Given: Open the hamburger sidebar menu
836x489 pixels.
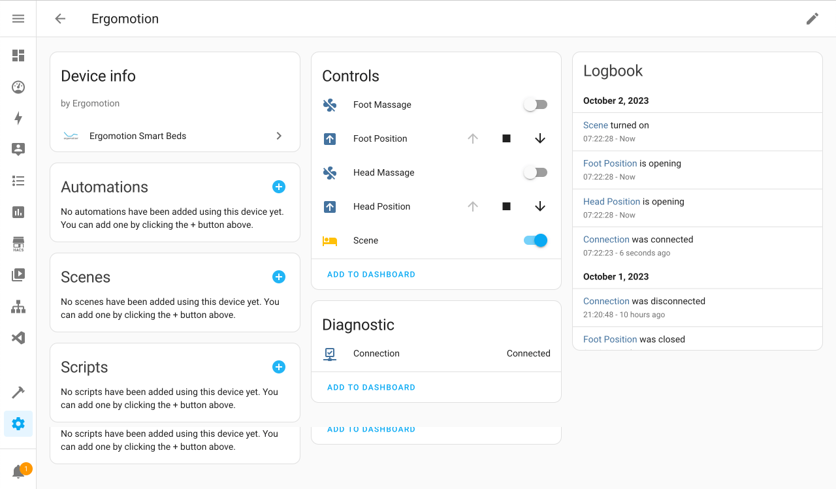Looking at the screenshot, I should click(x=18, y=19).
